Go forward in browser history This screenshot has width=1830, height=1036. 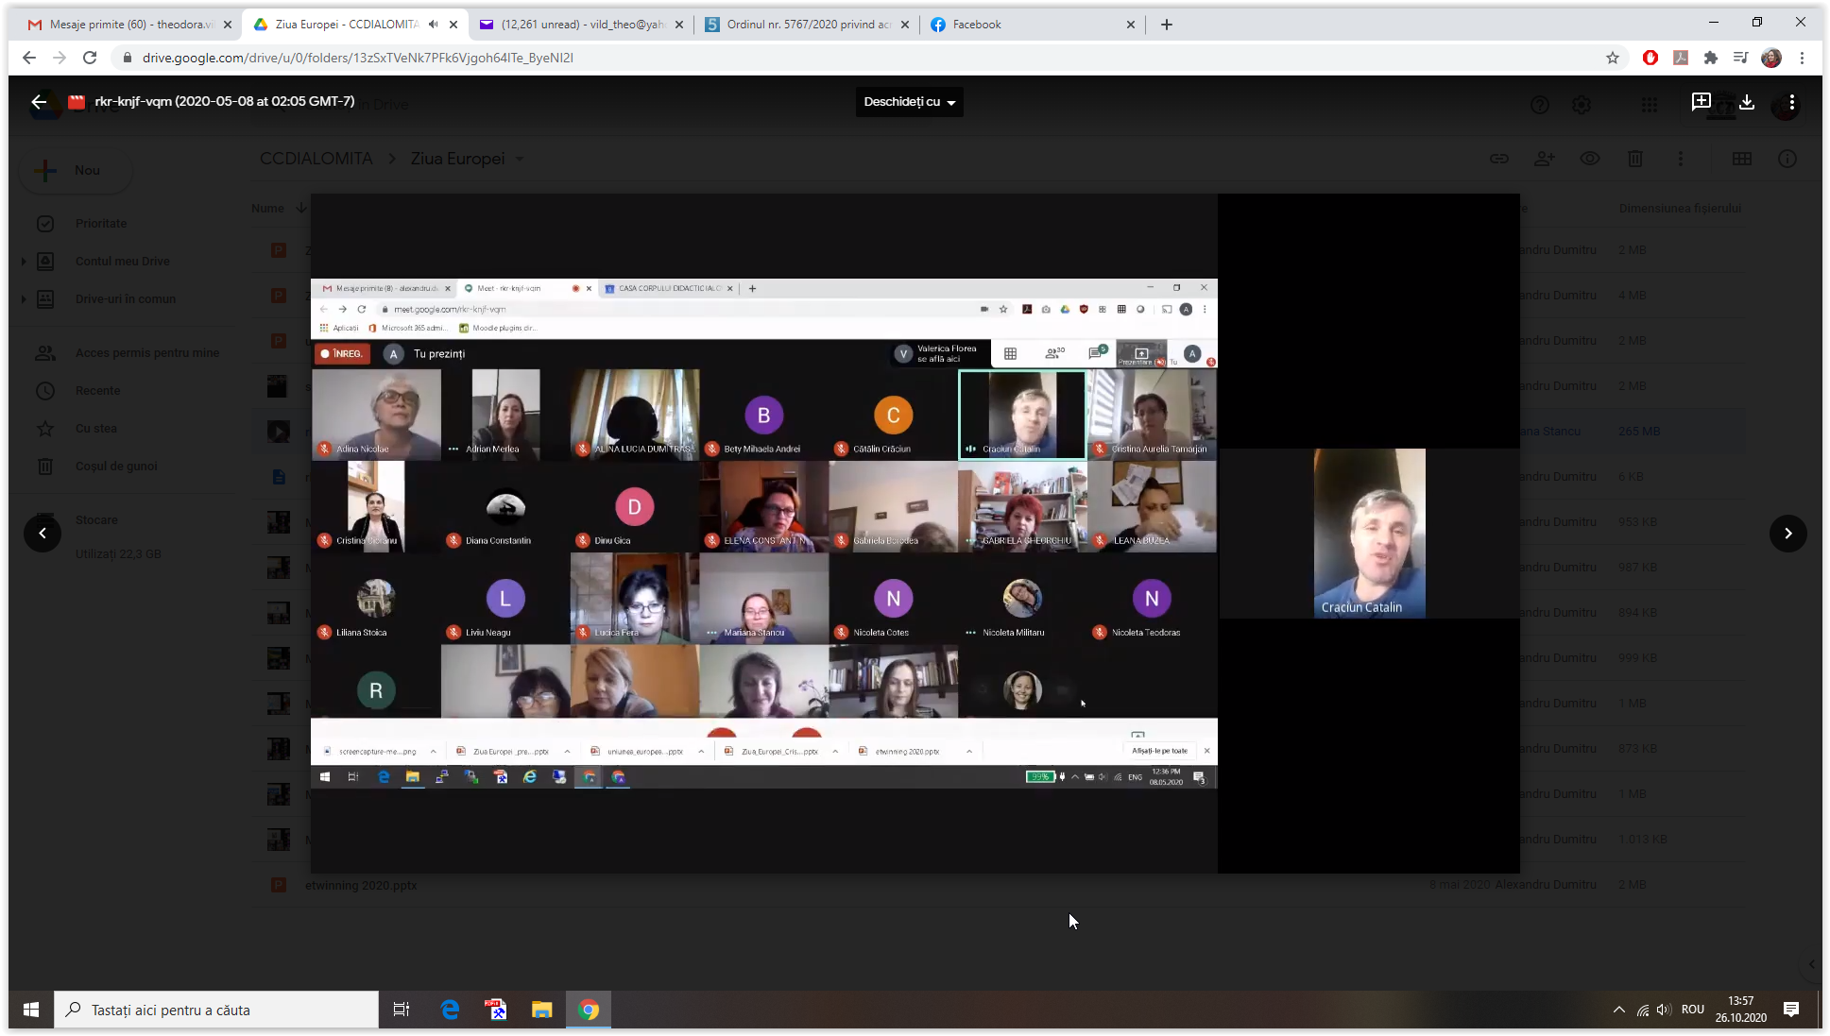pyautogui.click(x=60, y=58)
